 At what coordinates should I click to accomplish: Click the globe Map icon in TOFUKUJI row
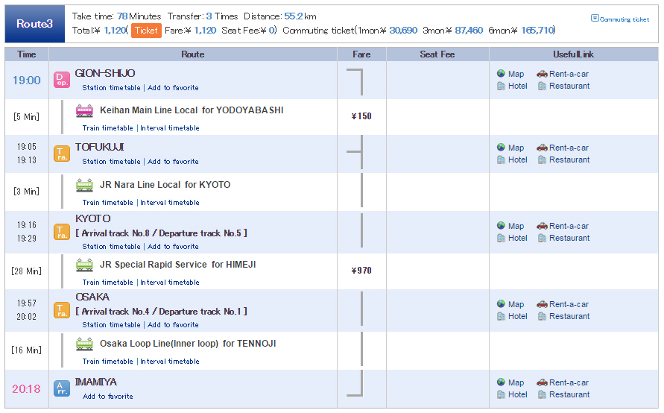pos(501,147)
